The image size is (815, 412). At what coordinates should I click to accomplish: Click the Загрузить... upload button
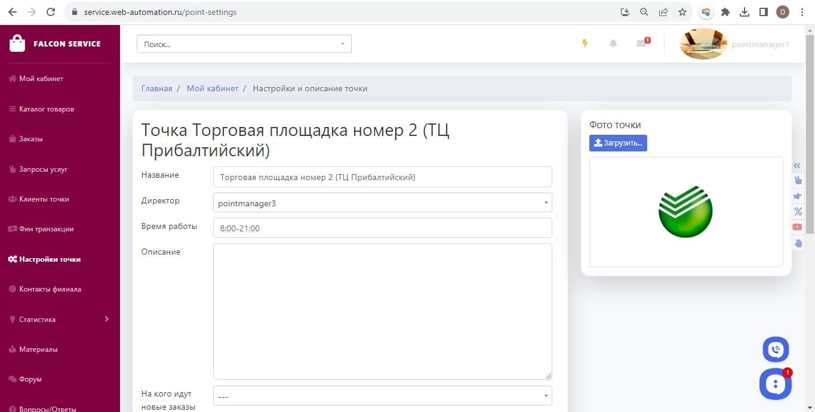[618, 143]
